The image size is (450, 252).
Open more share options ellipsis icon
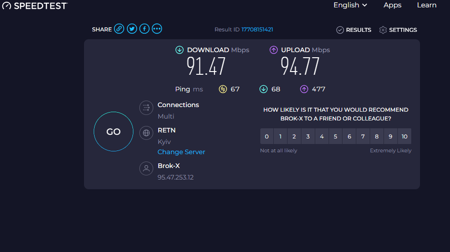pyautogui.click(x=157, y=29)
